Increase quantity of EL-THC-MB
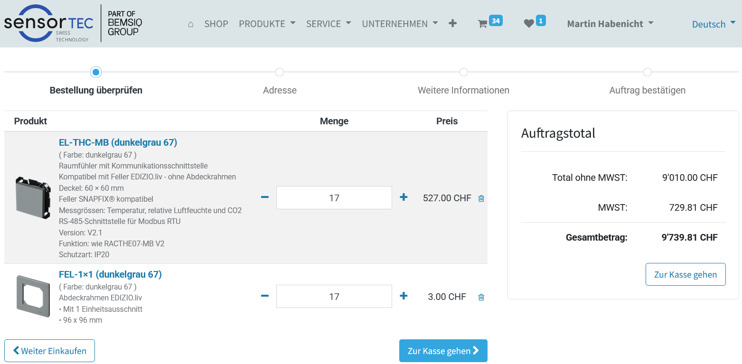This screenshot has width=742, height=364. [404, 197]
